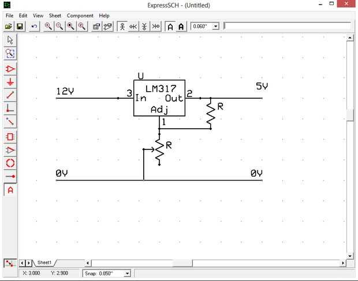Choose the place component tool
The image size is (358, 281).
click(x=10, y=69)
